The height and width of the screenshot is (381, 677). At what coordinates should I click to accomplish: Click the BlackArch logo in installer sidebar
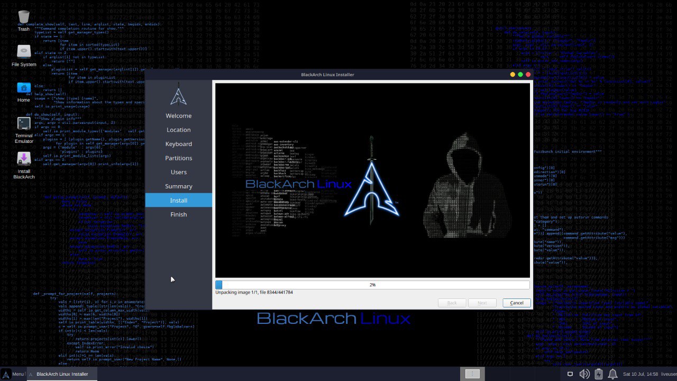[179, 97]
